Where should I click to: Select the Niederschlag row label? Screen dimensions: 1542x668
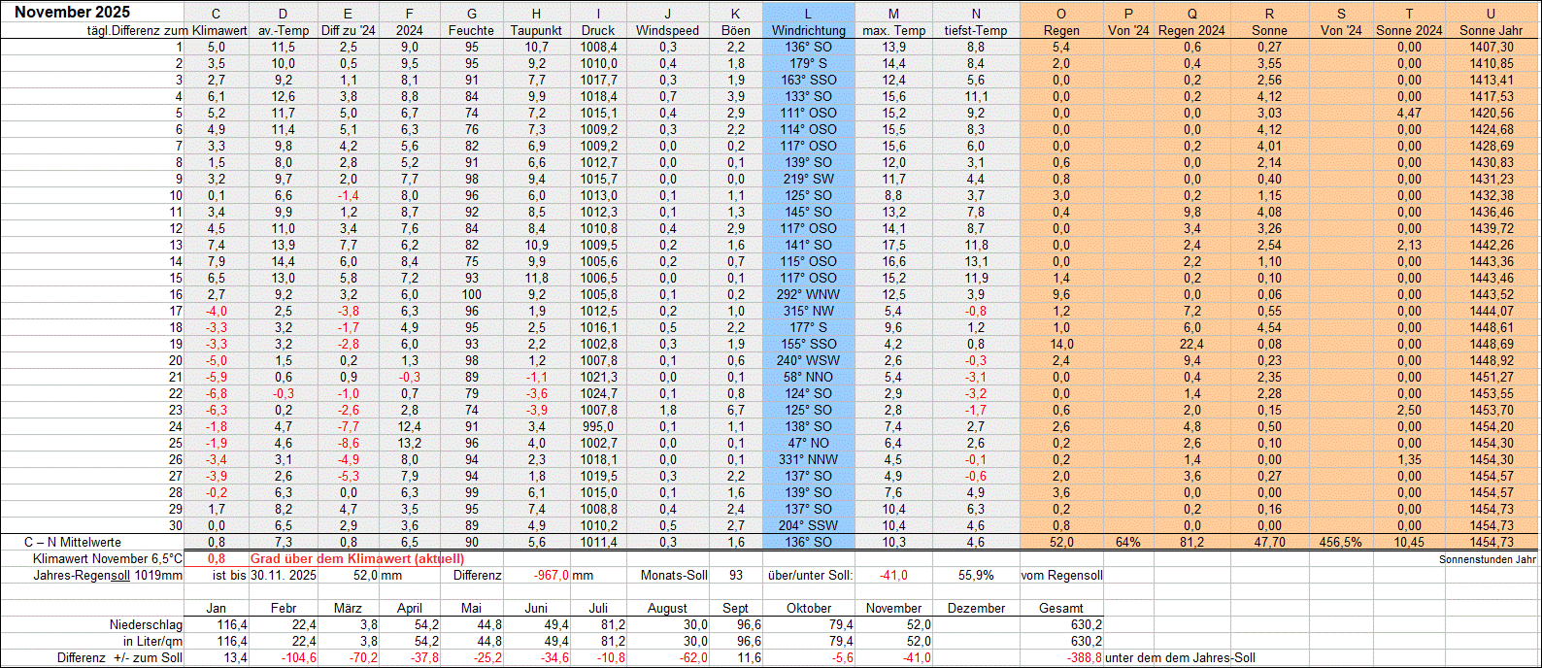pyautogui.click(x=145, y=624)
